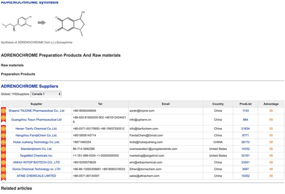Click the gold medal badge beside TargetMol Chemicals
This screenshot has width=285, height=194.
tap(4, 156)
